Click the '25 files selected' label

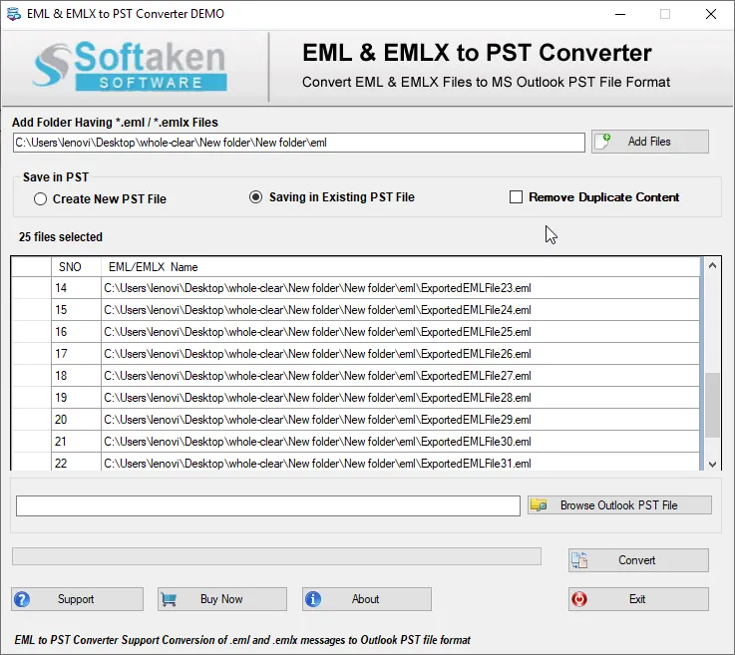pyautogui.click(x=61, y=237)
